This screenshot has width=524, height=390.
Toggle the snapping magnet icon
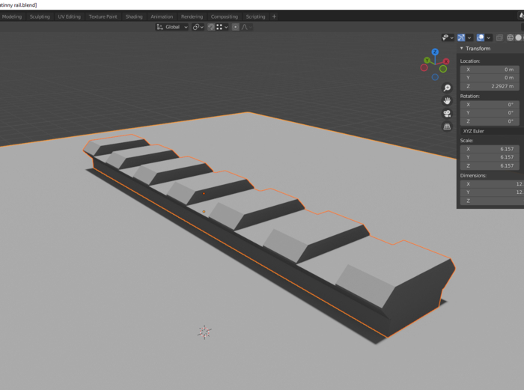tap(211, 27)
